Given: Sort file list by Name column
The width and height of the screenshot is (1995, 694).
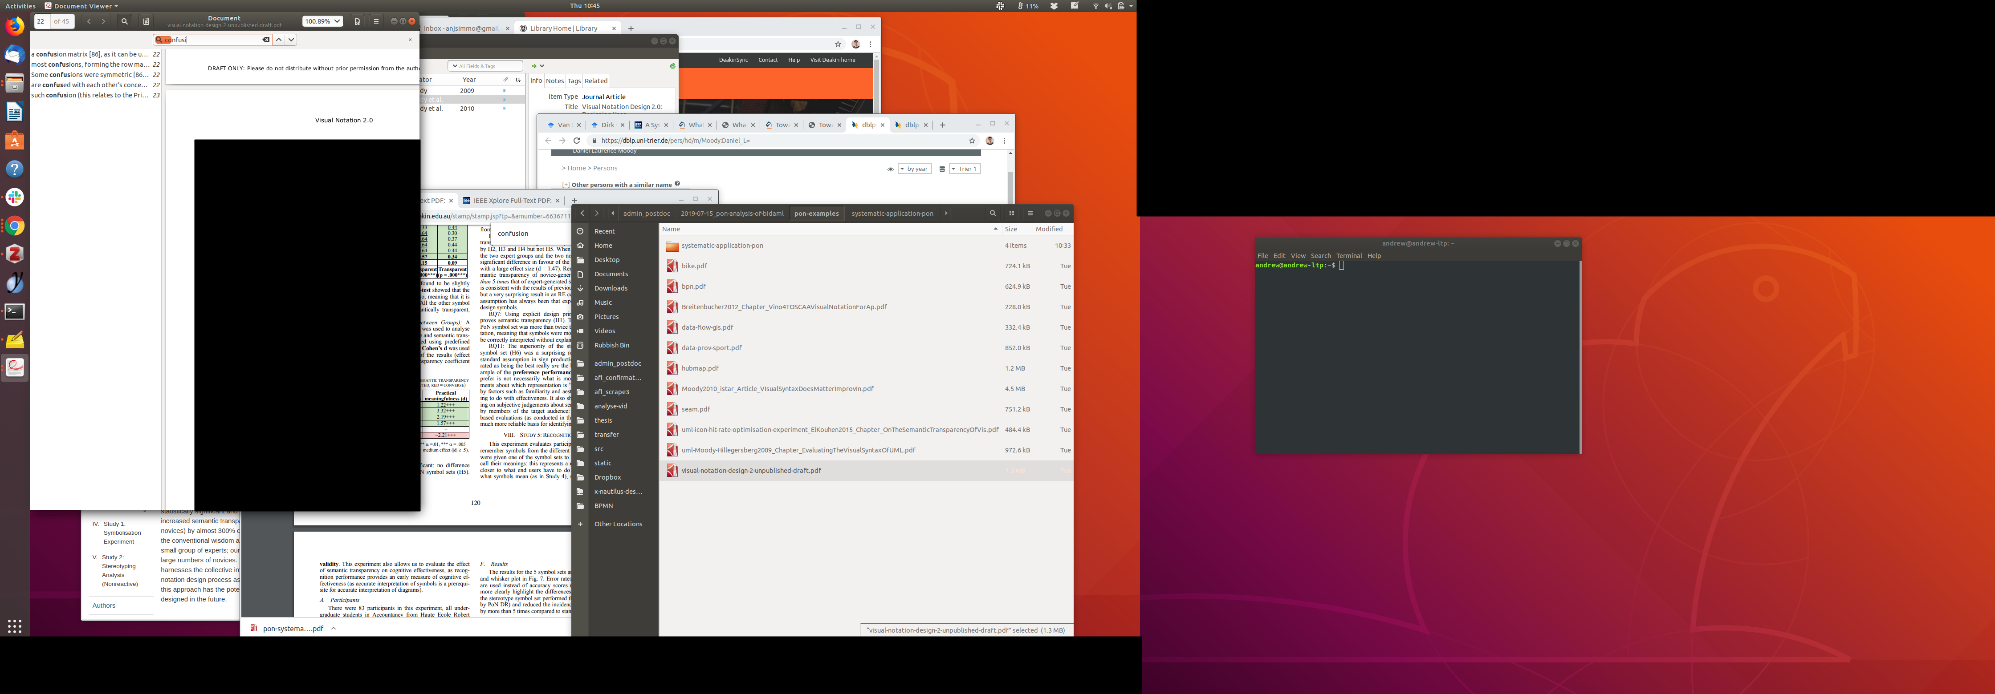Looking at the screenshot, I should pos(672,229).
